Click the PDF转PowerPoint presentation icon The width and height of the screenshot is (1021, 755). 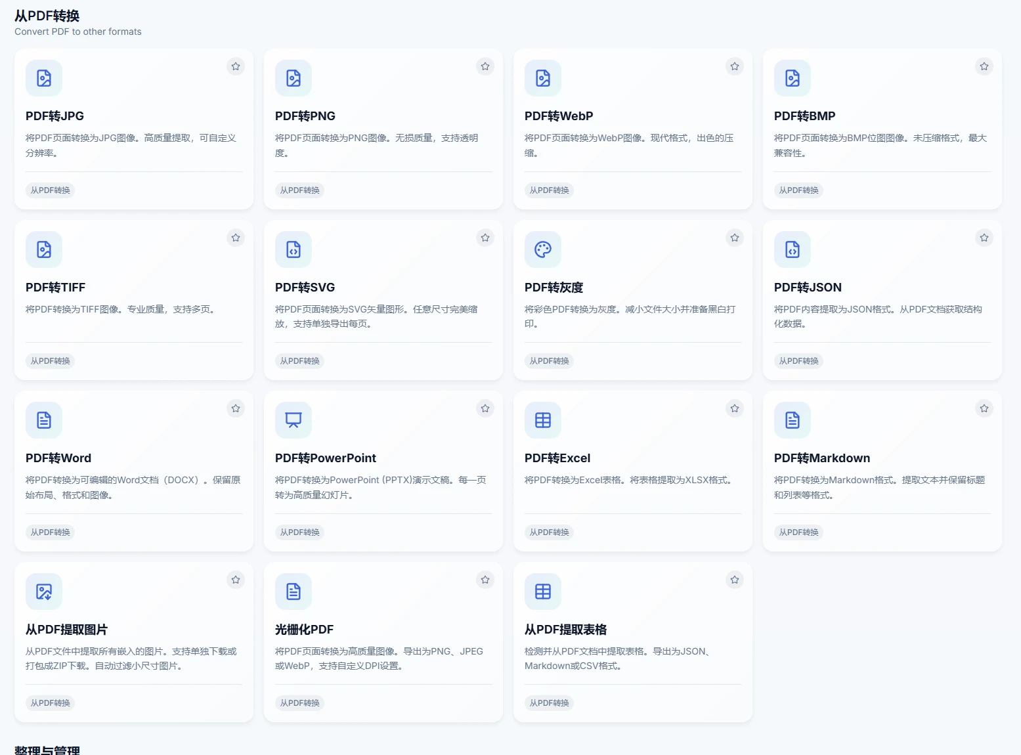[x=293, y=420]
